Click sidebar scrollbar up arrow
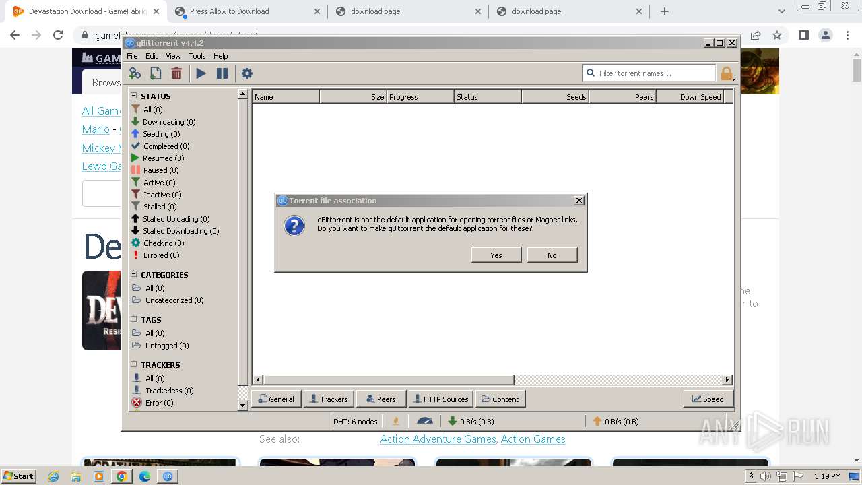The width and height of the screenshot is (862, 485). pyautogui.click(x=243, y=94)
